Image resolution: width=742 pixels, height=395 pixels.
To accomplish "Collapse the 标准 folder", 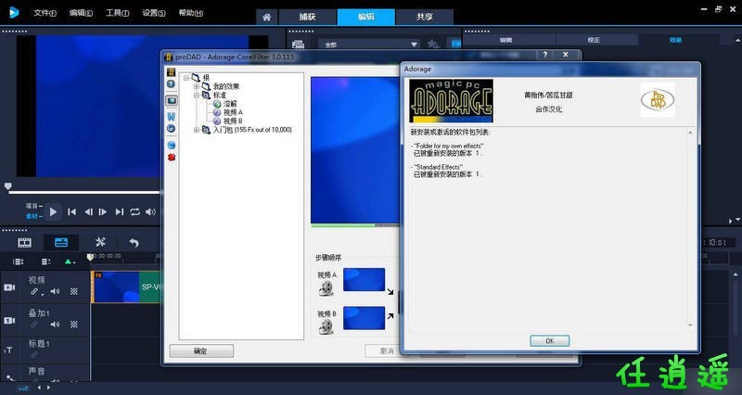I will (x=197, y=96).
